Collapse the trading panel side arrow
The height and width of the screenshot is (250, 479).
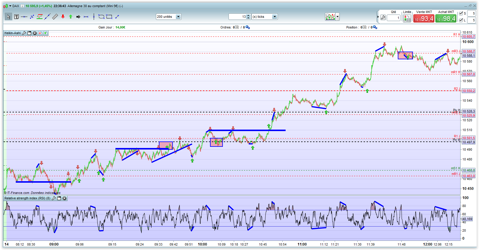[378, 17]
